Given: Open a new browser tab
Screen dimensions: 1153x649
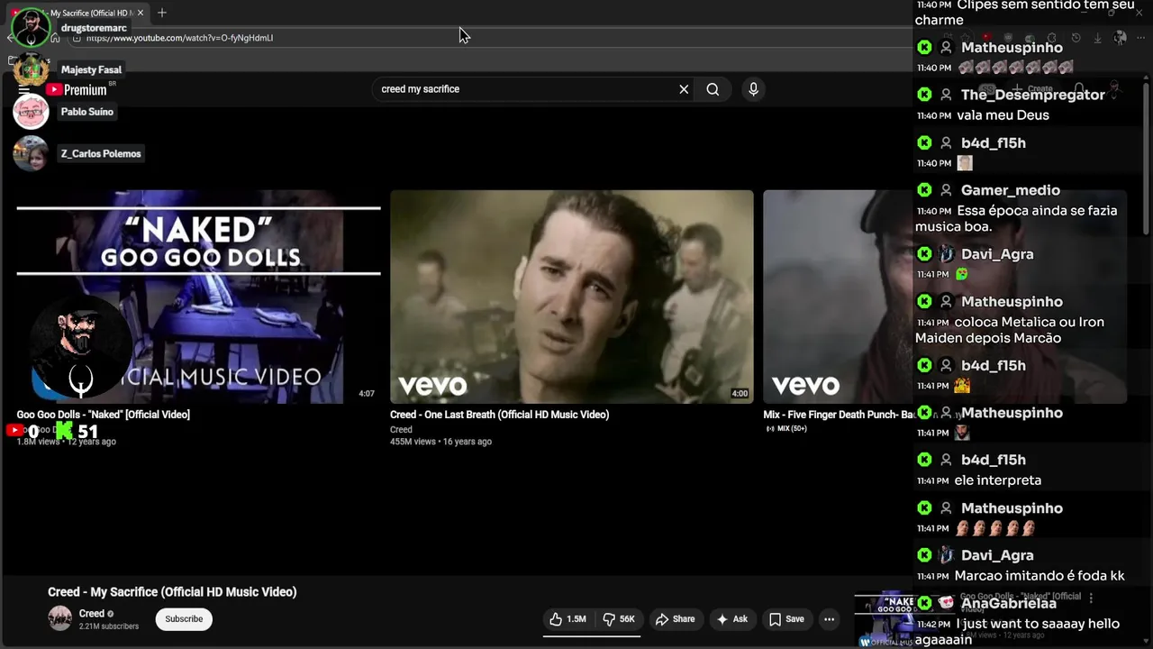Looking at the screenshot, I should coord(162,13).
